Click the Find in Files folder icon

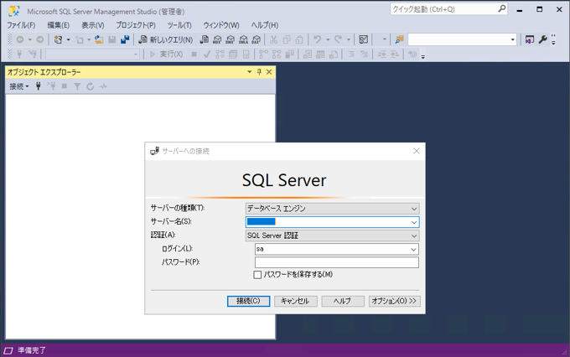click(400, 39)
